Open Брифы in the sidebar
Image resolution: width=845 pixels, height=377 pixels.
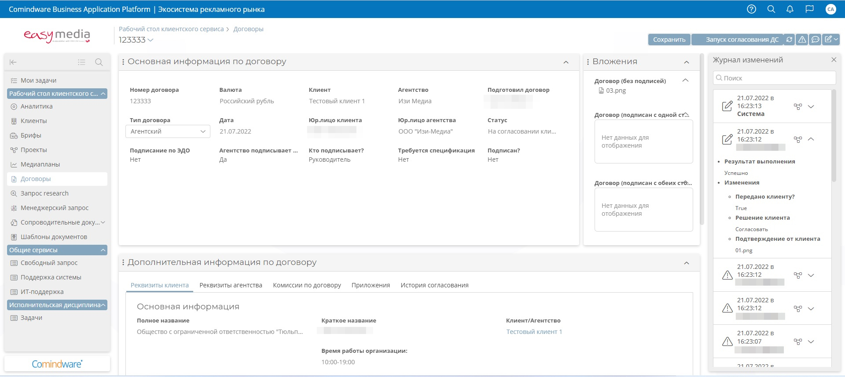[x=57, y=135]
